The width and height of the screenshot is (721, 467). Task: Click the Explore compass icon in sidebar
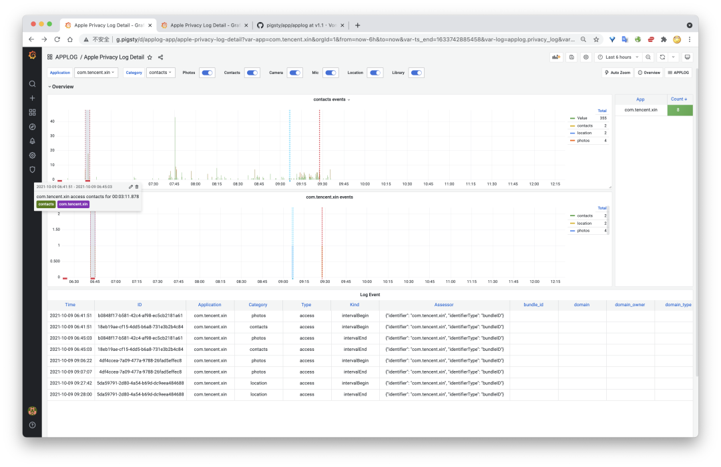click(32, 127)
